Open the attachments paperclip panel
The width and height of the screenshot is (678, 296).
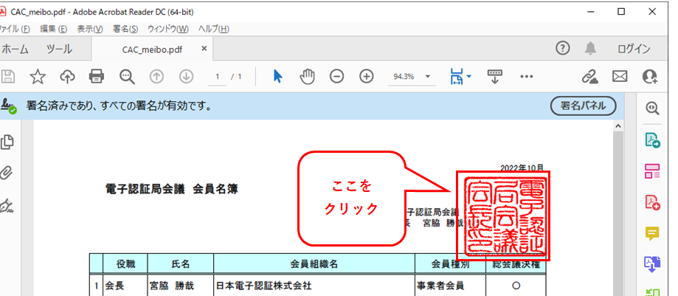(x=8, y=173)
